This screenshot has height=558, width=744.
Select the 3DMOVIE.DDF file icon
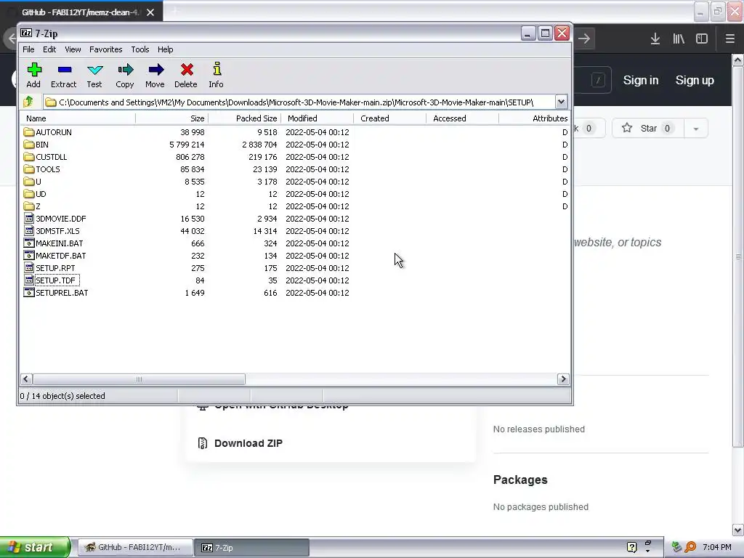point(29,218)
